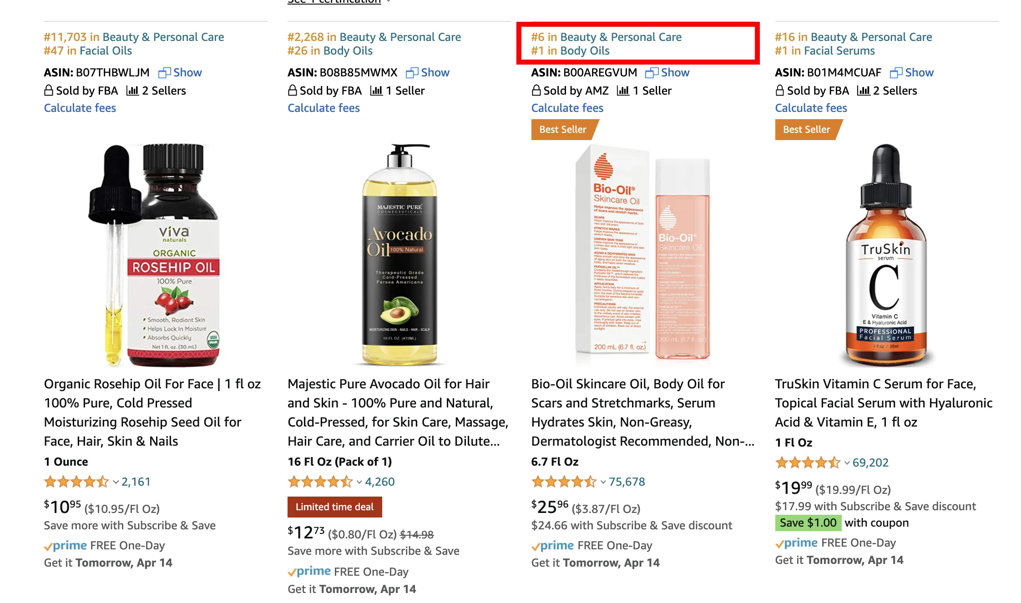Click Best Seller badge above TruSkin serum
The width and height of the screenshot is (1021, 603).
coord(806,130)
